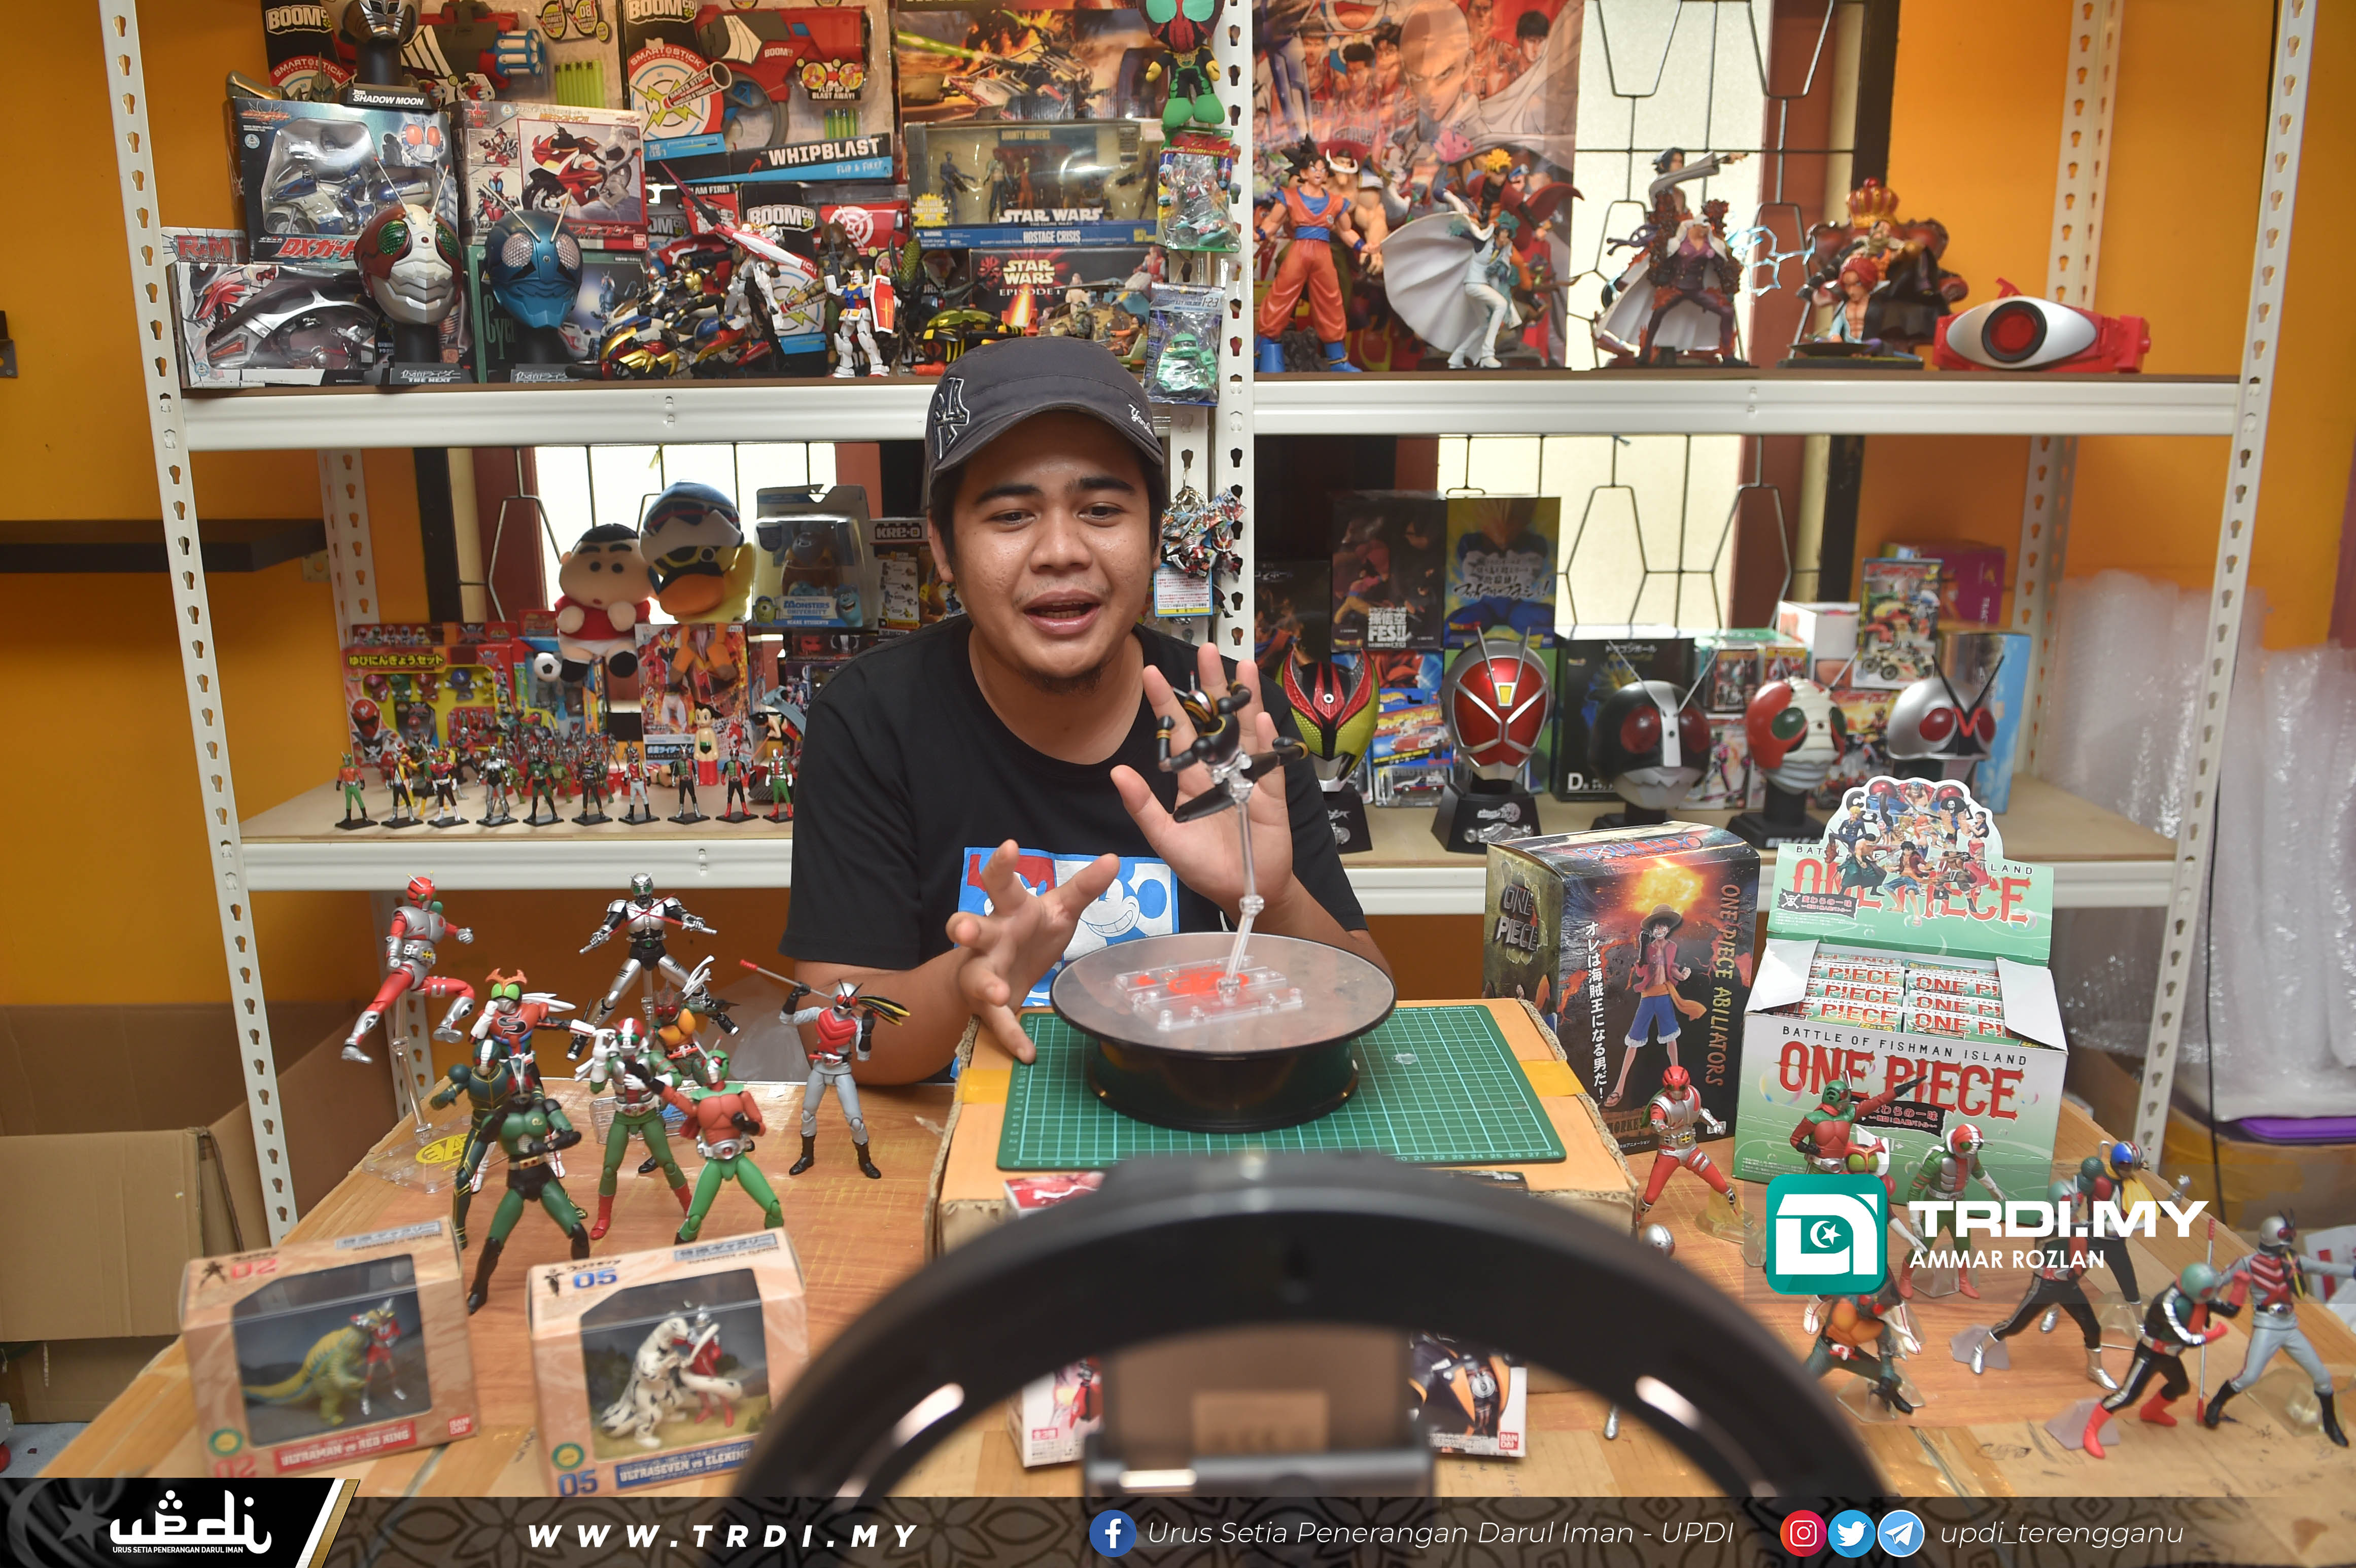The image size is (2356, 1568).
Task: Click the Instagram icon in bottom banner
Action: [x=1803, y=1533]
